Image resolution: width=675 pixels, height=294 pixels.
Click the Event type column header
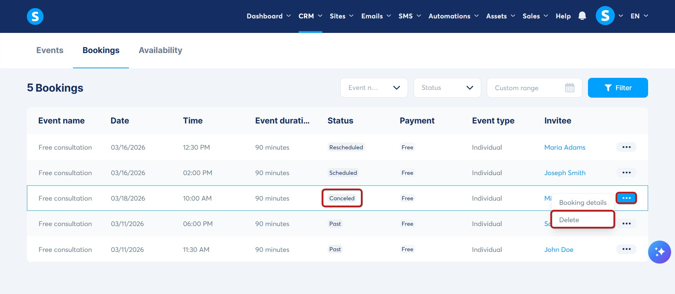(493, 121)
